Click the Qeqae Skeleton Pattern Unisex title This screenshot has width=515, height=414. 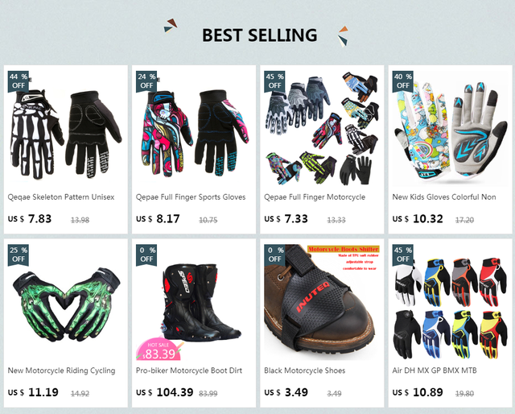point(61,197)
